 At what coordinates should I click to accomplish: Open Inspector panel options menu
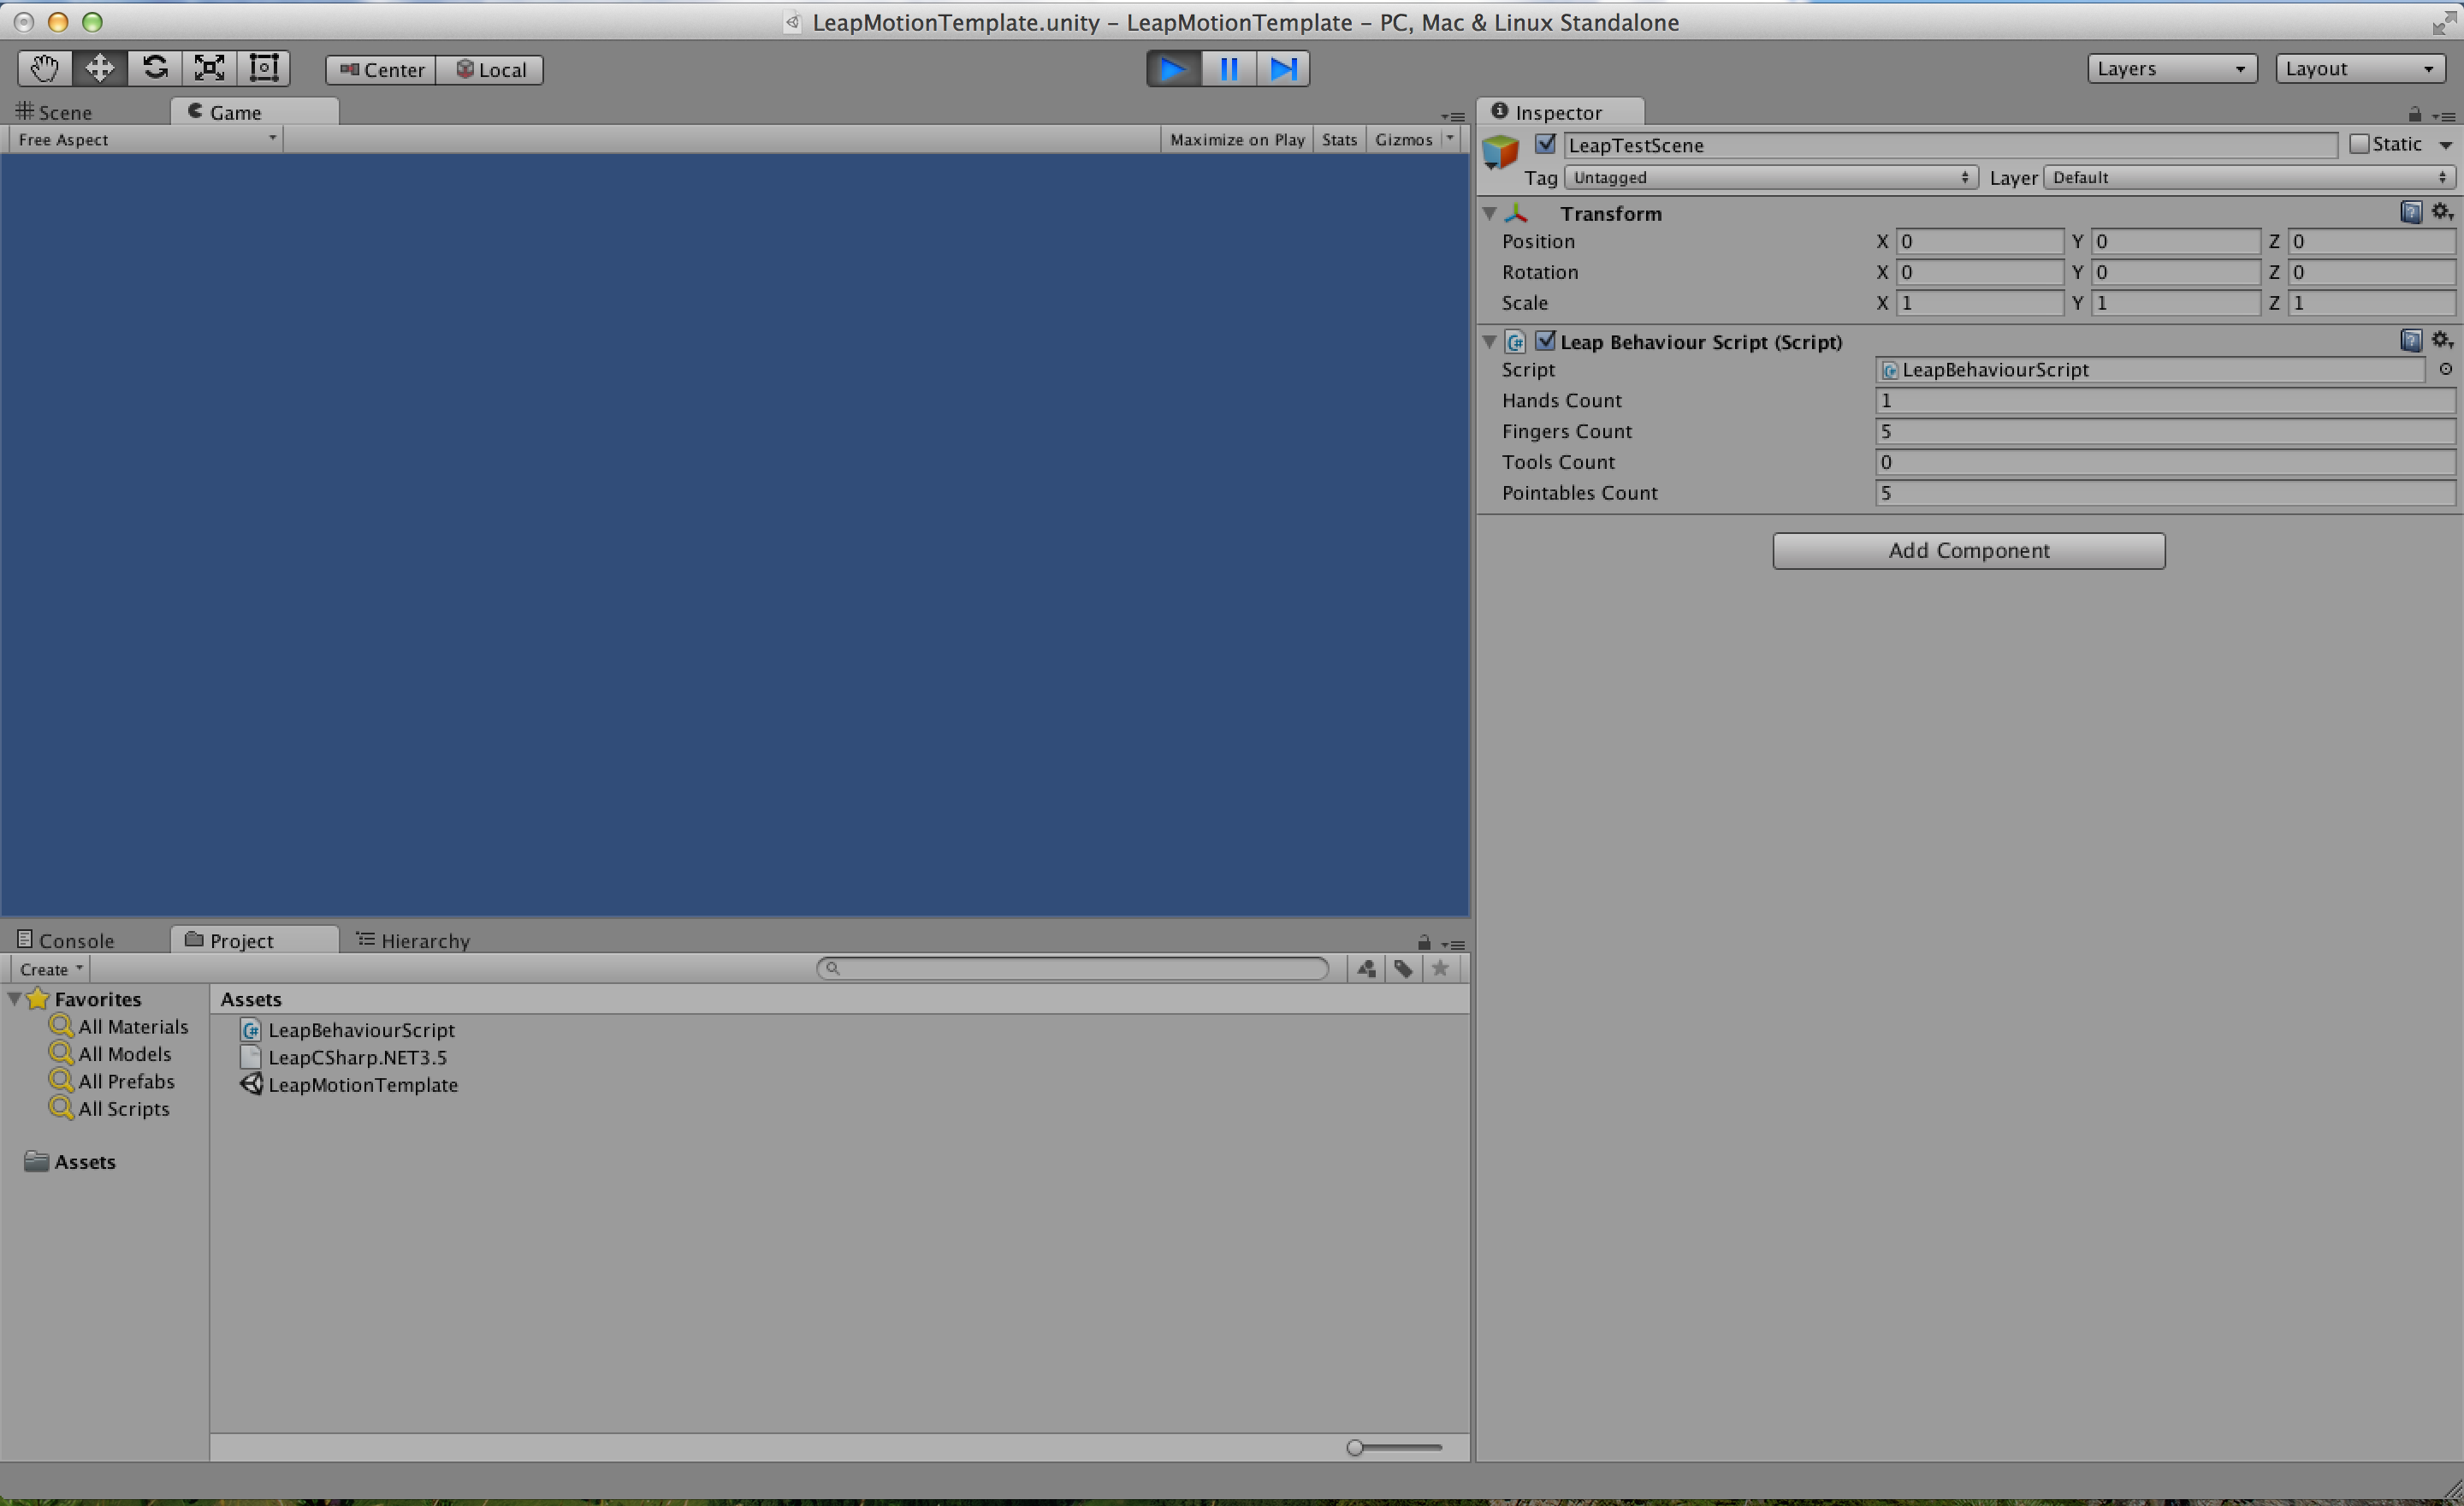(x=2443, y=117)
